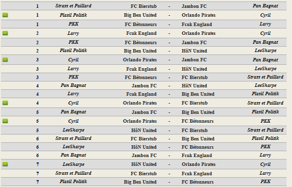This screenshot has height=187, width=292.
Task: Select green ABC icon for Orlando Pirates–FC Bétonneurs match
Action: [x=5, y=121]
